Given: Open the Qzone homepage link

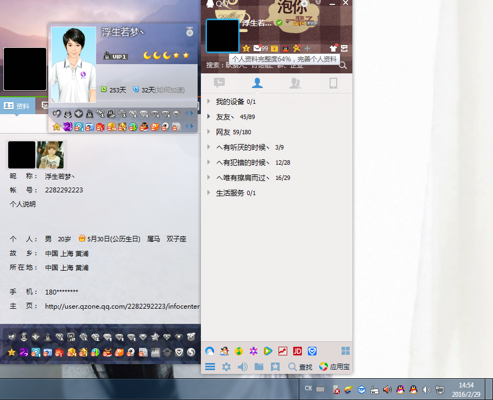Looking at the screenshot, I should tap(122, 306).
